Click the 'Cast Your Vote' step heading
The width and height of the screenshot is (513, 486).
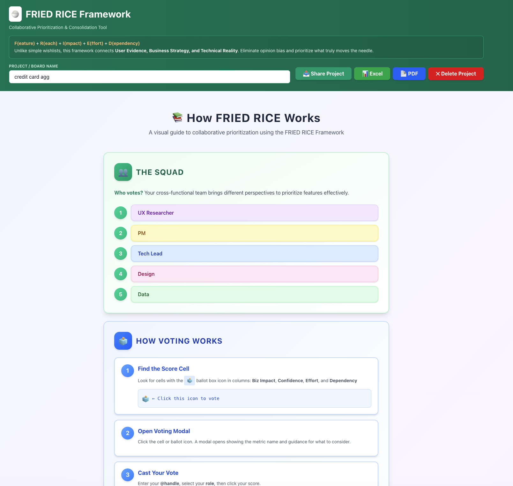click(x=158, y=473)
